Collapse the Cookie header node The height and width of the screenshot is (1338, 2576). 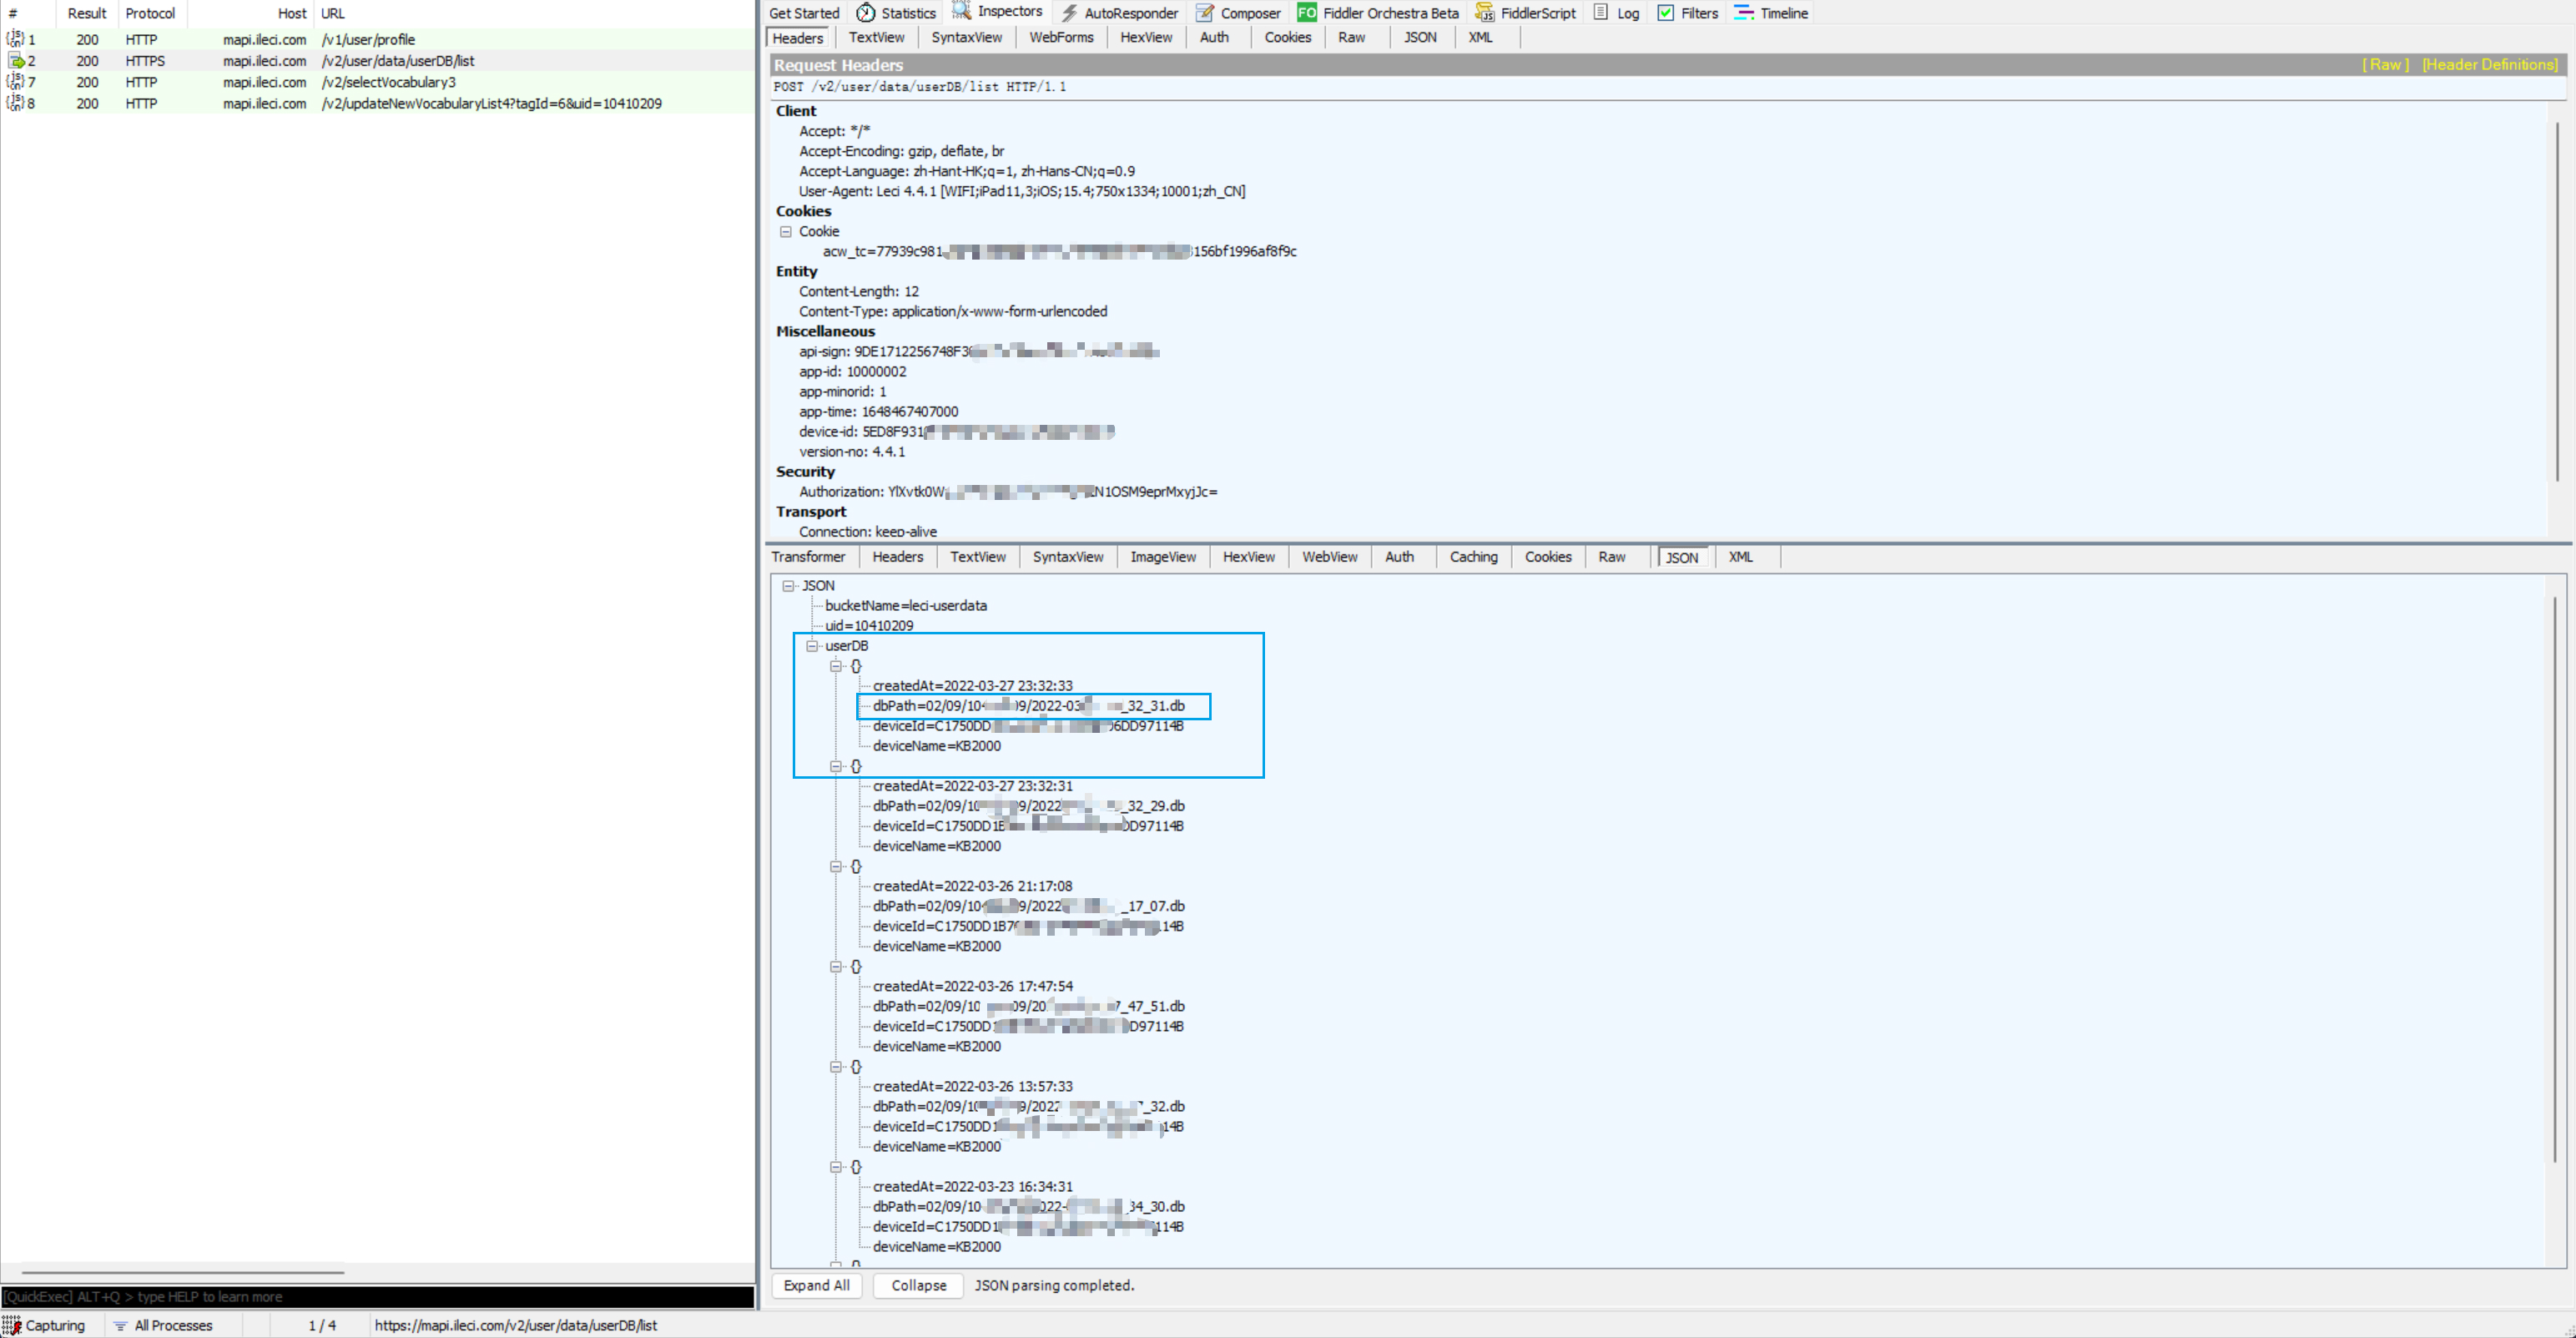click(786, 231)
